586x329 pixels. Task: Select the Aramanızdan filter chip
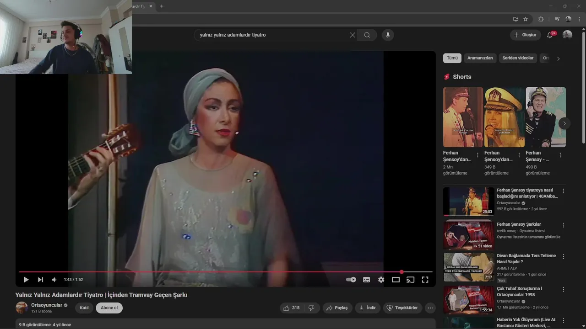(480, 58)
